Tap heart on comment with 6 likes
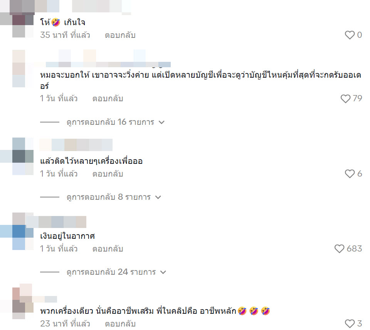This screenshot has height=330, width=370. [x=350, y=174]
